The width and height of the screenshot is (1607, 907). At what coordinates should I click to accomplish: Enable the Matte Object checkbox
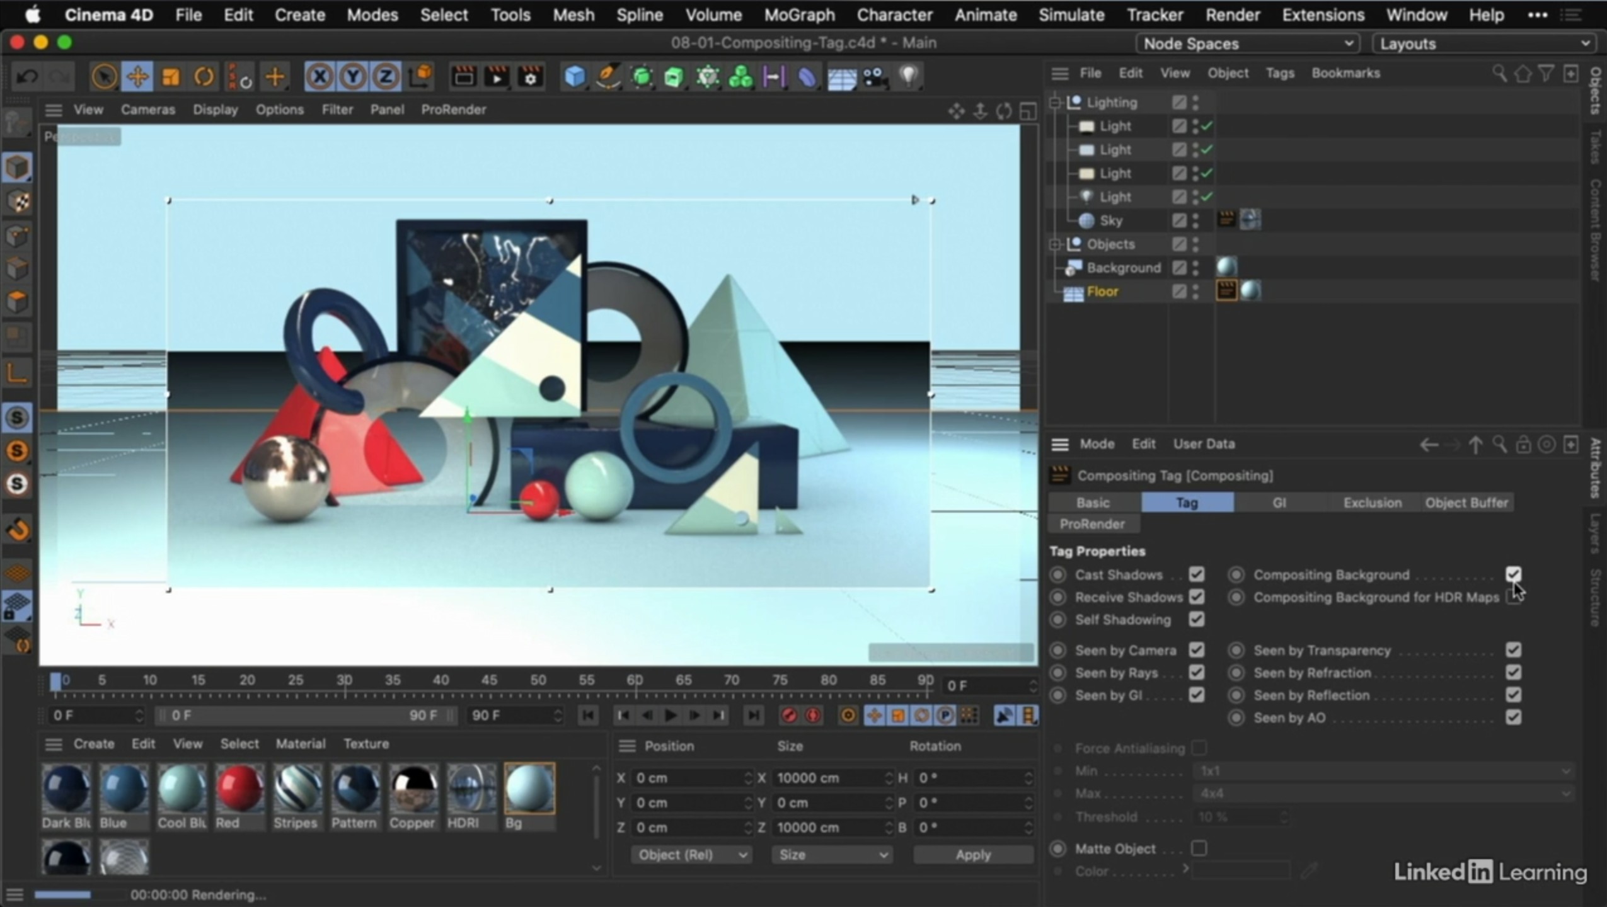point(1199,848)
